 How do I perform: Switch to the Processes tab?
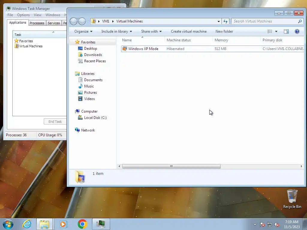click(37, 23)
